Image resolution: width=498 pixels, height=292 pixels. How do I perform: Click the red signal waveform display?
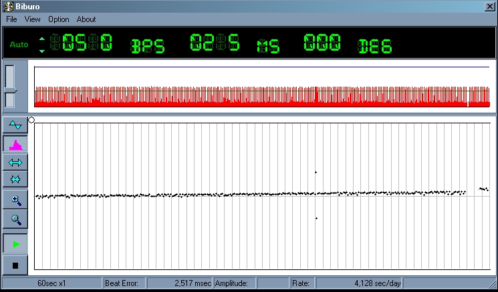(262, 95)
